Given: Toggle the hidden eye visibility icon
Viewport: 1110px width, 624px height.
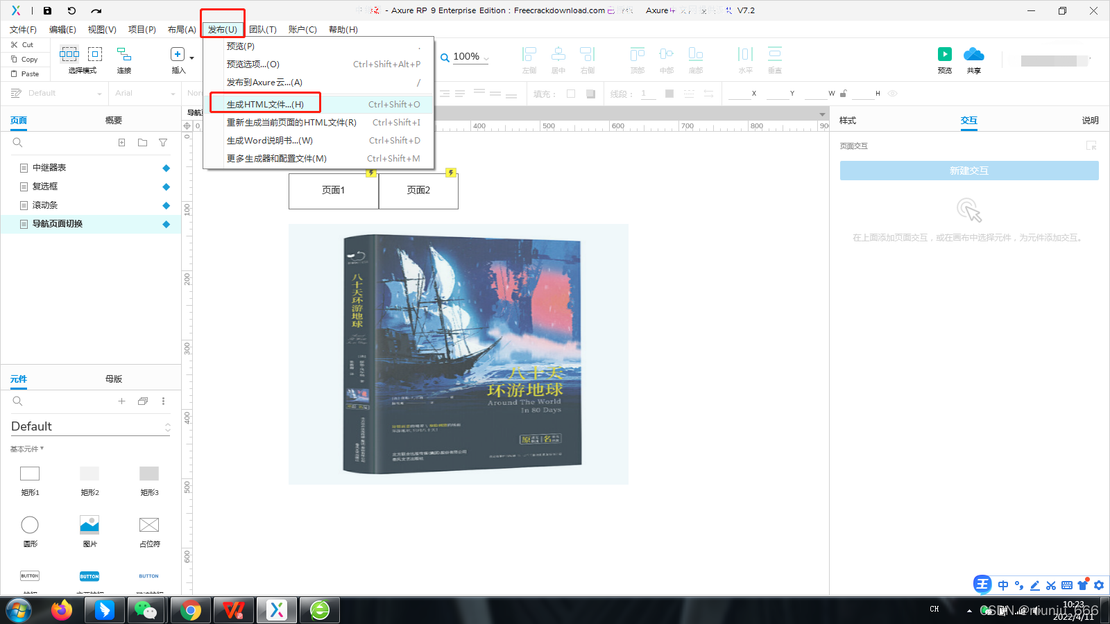Looking at the screenshot, I should pos(893,94).
